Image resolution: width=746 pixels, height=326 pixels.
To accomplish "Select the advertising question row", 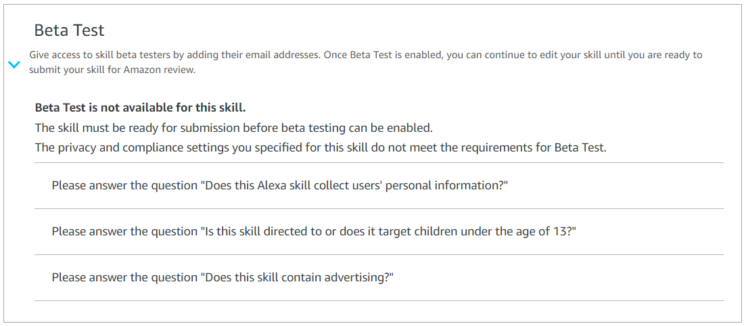I will pyautogui.click(x=379, y=277).
